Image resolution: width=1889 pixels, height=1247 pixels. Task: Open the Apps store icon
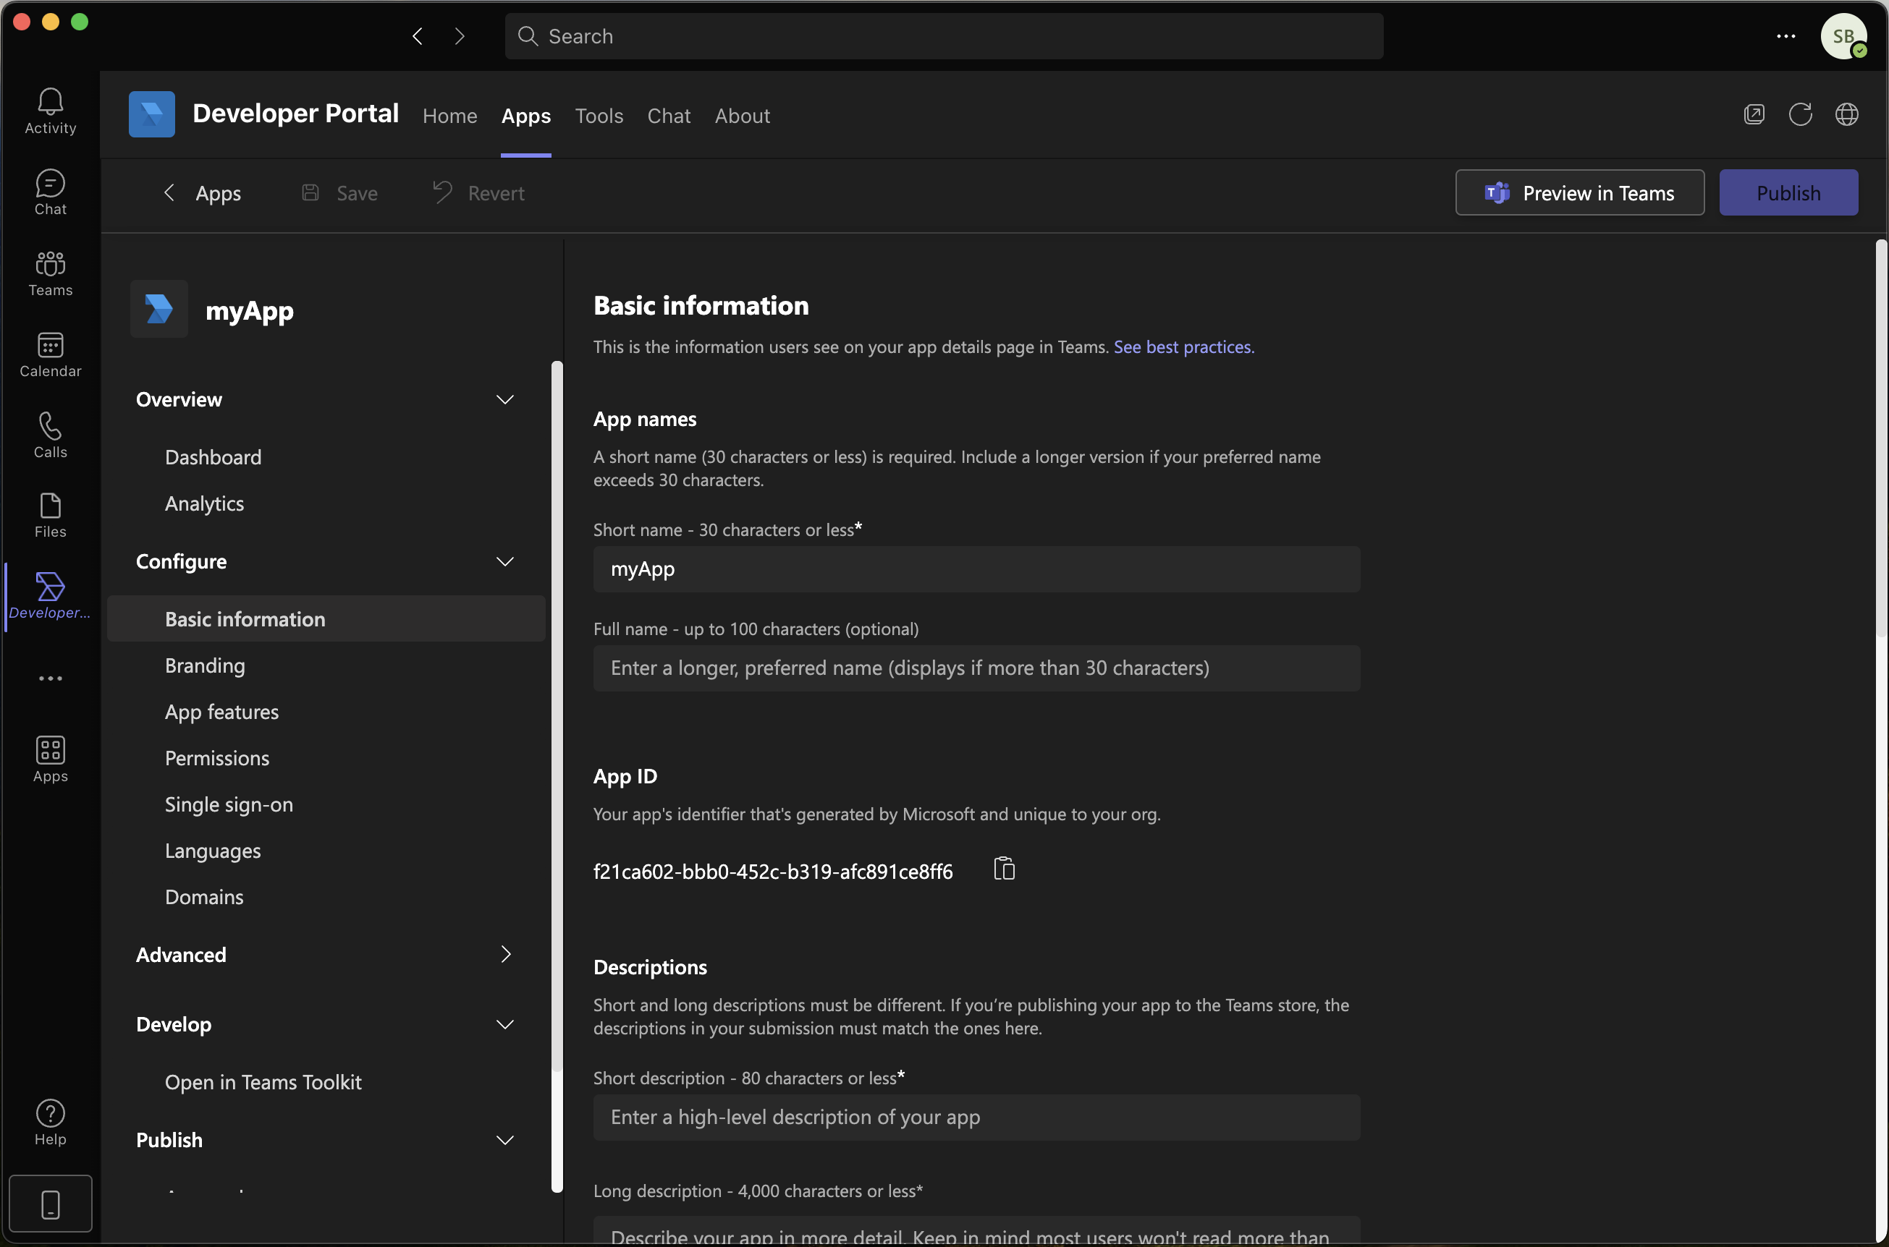point(50,759)
